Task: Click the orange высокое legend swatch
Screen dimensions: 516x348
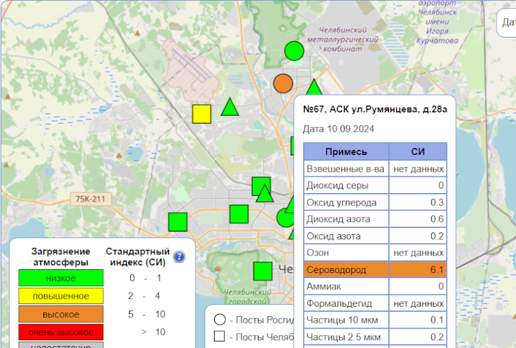Action: pos(61,314)
